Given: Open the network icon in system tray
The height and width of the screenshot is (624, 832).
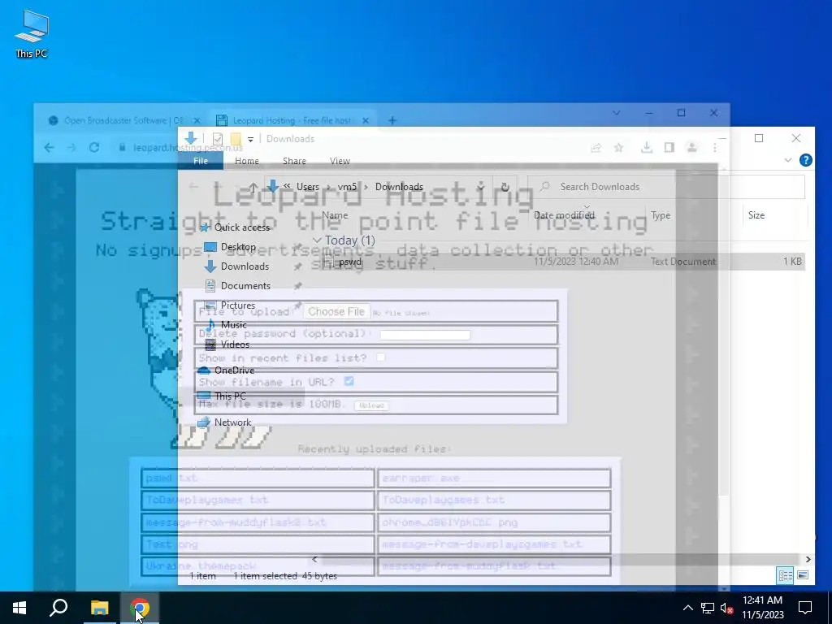Looking at the screenshot, I should pyautogui.click(x=707, y=608).
